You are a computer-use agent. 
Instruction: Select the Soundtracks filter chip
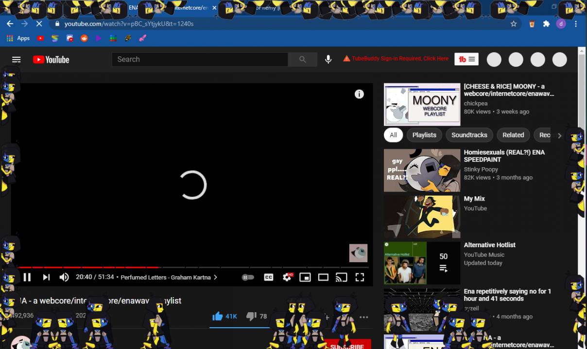tap(469, 135)
